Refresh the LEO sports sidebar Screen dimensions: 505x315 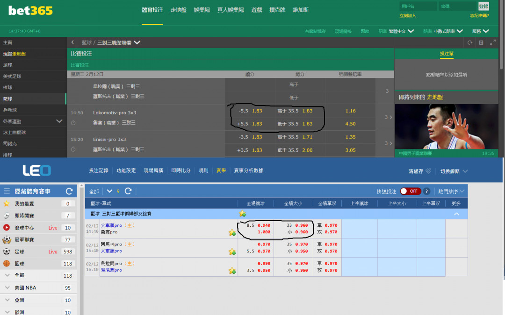69,191
